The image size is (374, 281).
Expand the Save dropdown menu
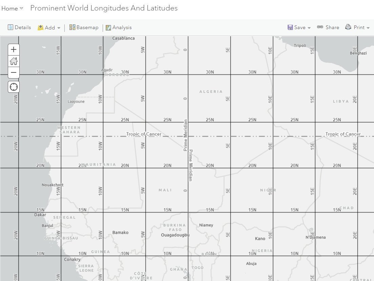(x=299, y=27)
